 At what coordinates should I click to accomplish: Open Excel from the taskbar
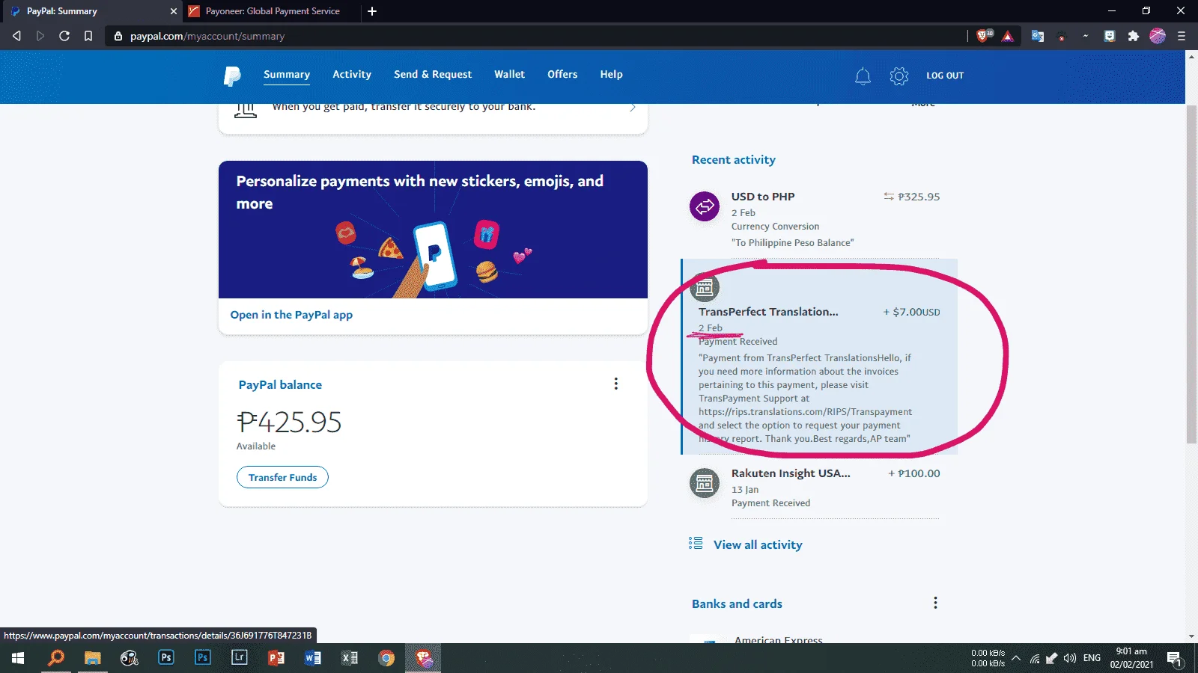[350, 658]
